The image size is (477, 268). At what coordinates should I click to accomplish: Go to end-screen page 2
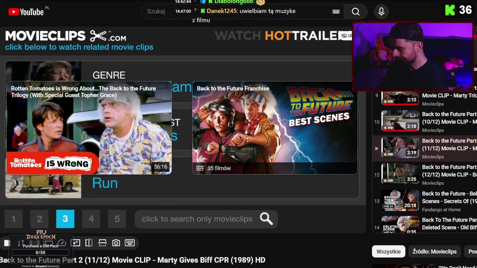pyautogui.click(x=40, y=219)
